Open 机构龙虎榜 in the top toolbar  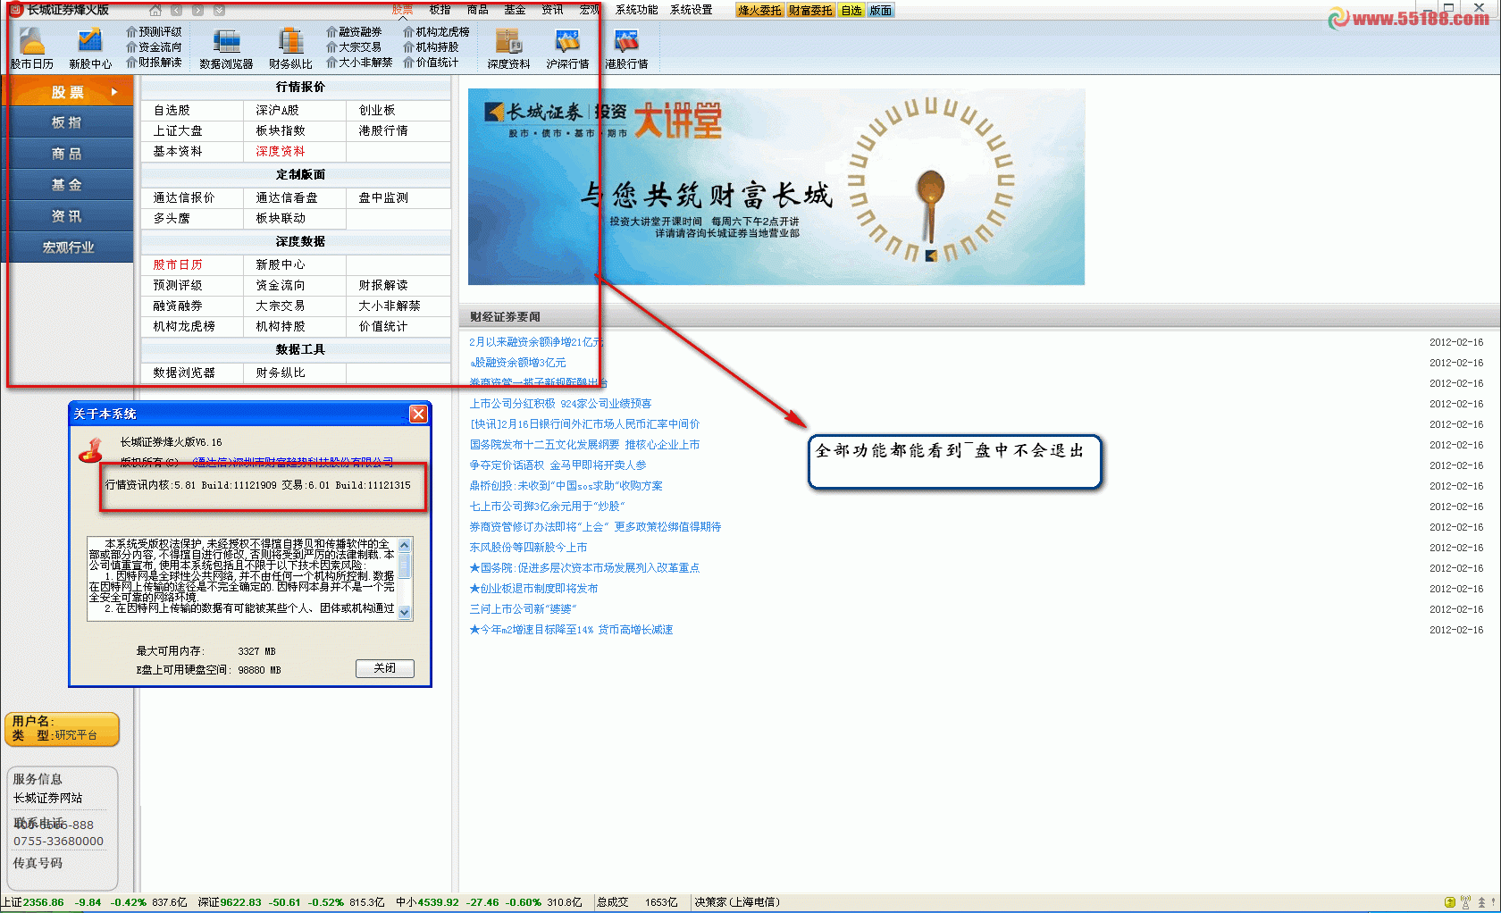click(x=436, y=32)
